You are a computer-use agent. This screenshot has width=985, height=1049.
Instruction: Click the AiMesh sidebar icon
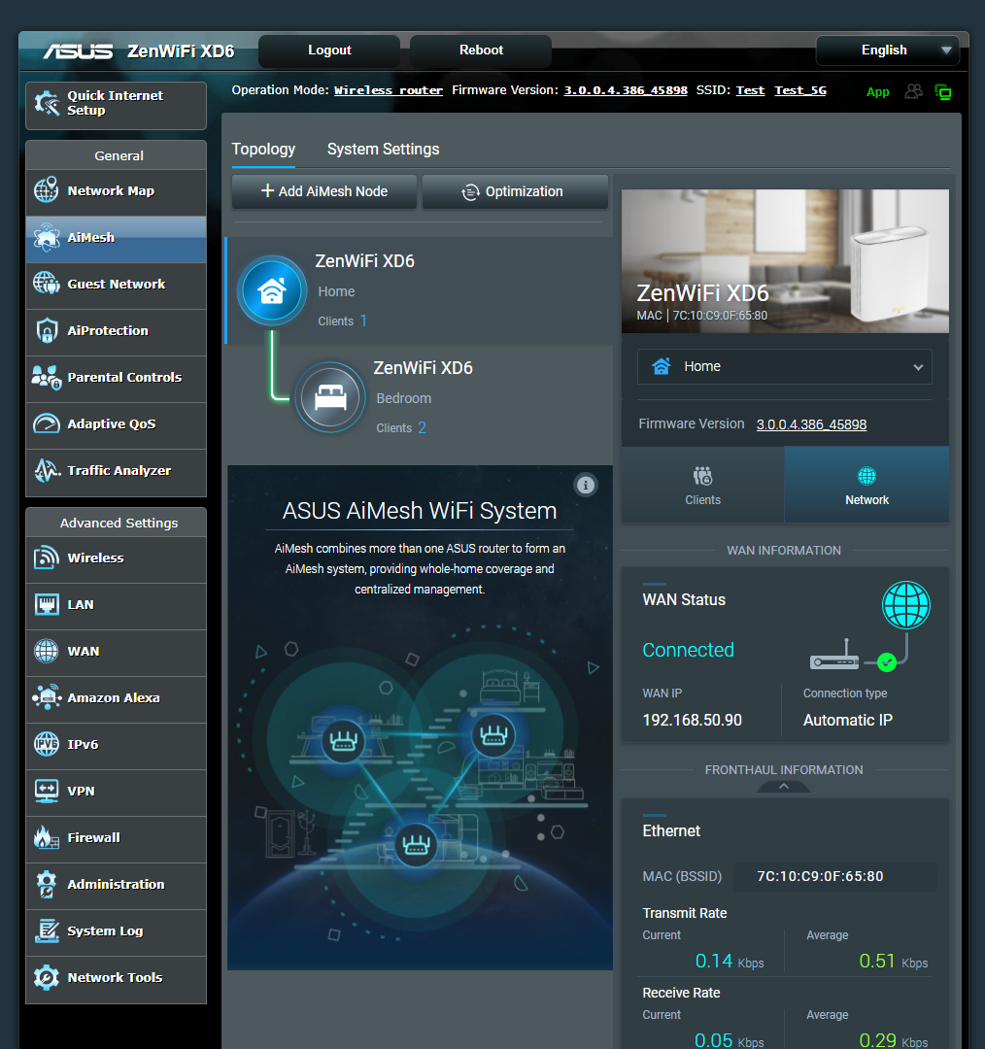tap(47, 238)
